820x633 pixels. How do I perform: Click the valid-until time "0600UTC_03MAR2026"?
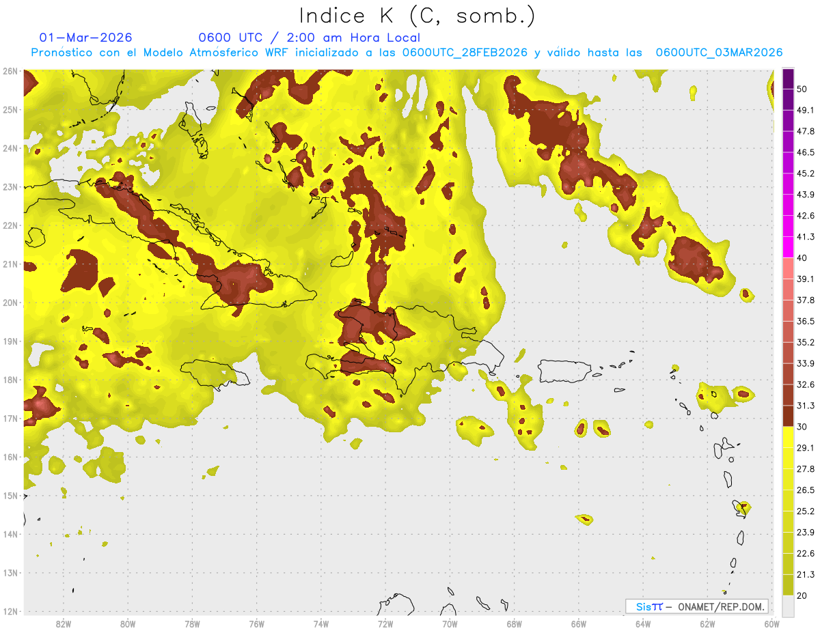(719, 53)
